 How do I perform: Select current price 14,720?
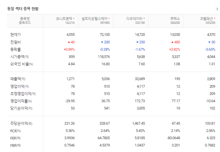[140, 35]
